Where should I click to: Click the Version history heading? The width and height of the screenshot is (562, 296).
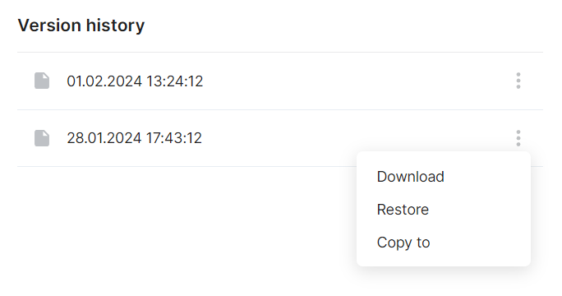coord(81,25)
